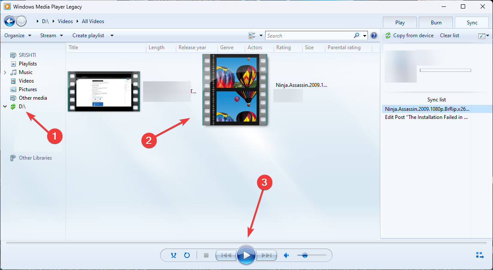
Task: Open the View options dropdown arrow
Action: [261, 36]
